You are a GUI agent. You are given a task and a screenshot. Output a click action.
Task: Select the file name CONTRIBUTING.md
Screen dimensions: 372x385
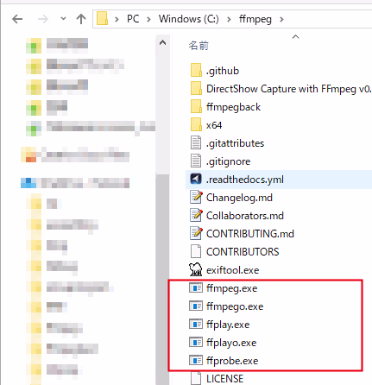(250, 234)
